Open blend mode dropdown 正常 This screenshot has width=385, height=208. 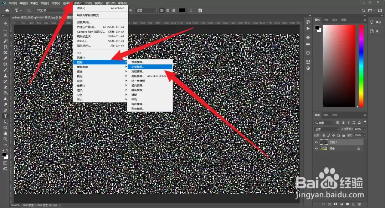[327, 129]
